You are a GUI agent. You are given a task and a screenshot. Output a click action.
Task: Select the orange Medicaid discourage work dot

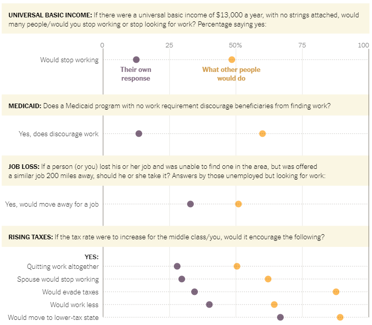point(262,134)
